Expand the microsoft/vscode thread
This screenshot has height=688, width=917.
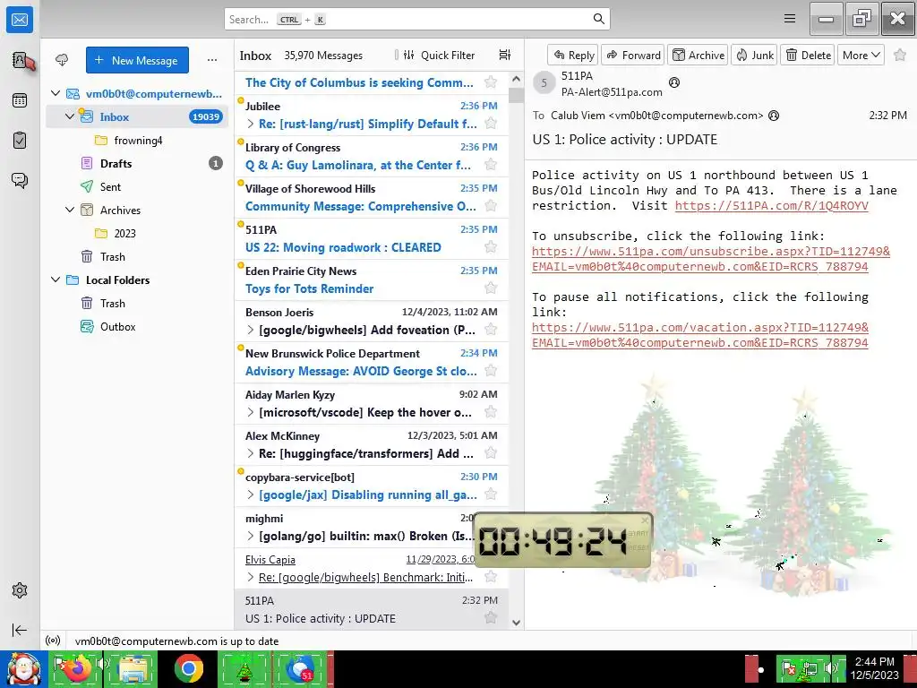tap(251, 412)
